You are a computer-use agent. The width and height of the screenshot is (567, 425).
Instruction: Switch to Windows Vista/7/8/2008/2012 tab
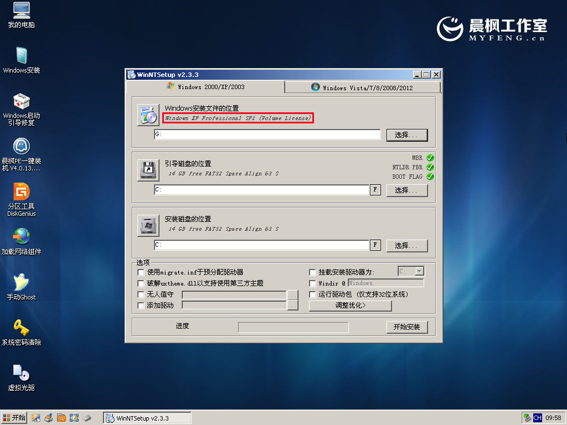[362, 87]
